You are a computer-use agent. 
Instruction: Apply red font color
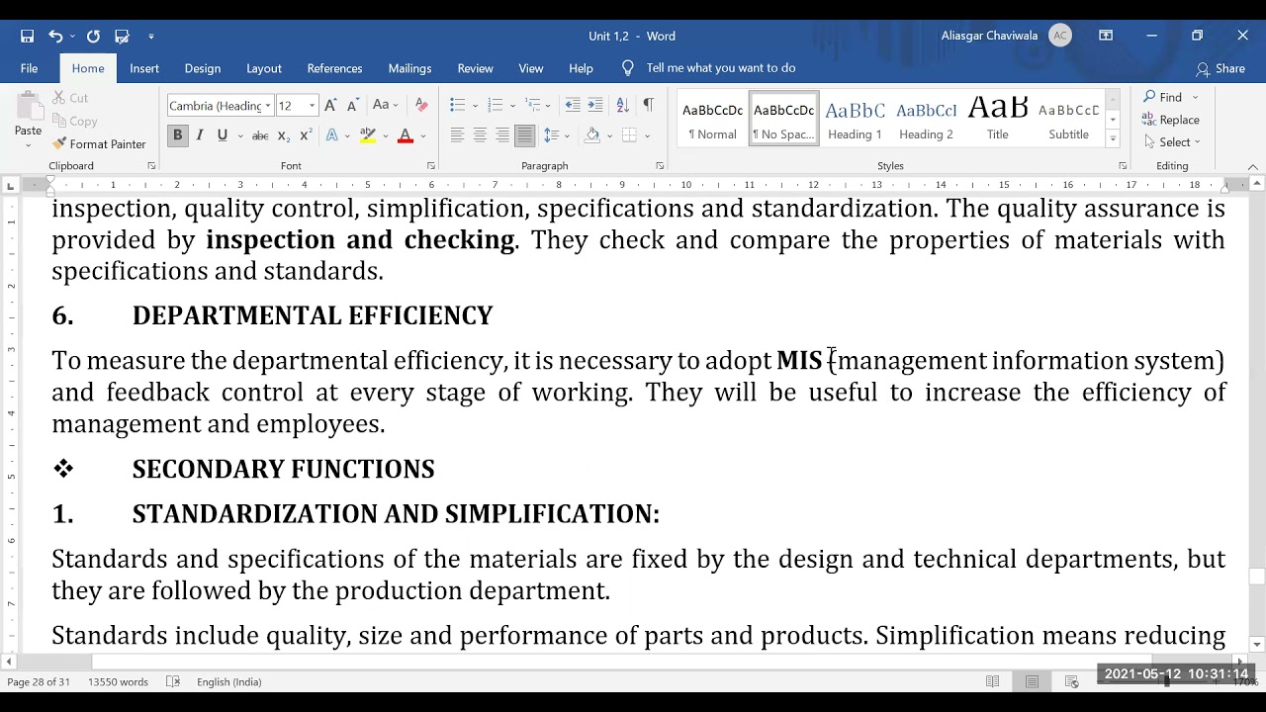pyautogui.click(x=405, y=135)
